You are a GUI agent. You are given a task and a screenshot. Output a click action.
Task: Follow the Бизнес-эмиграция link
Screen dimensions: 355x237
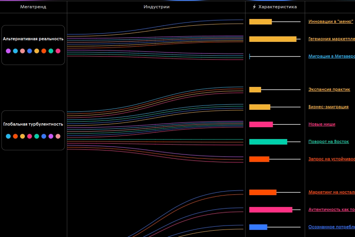329,107
